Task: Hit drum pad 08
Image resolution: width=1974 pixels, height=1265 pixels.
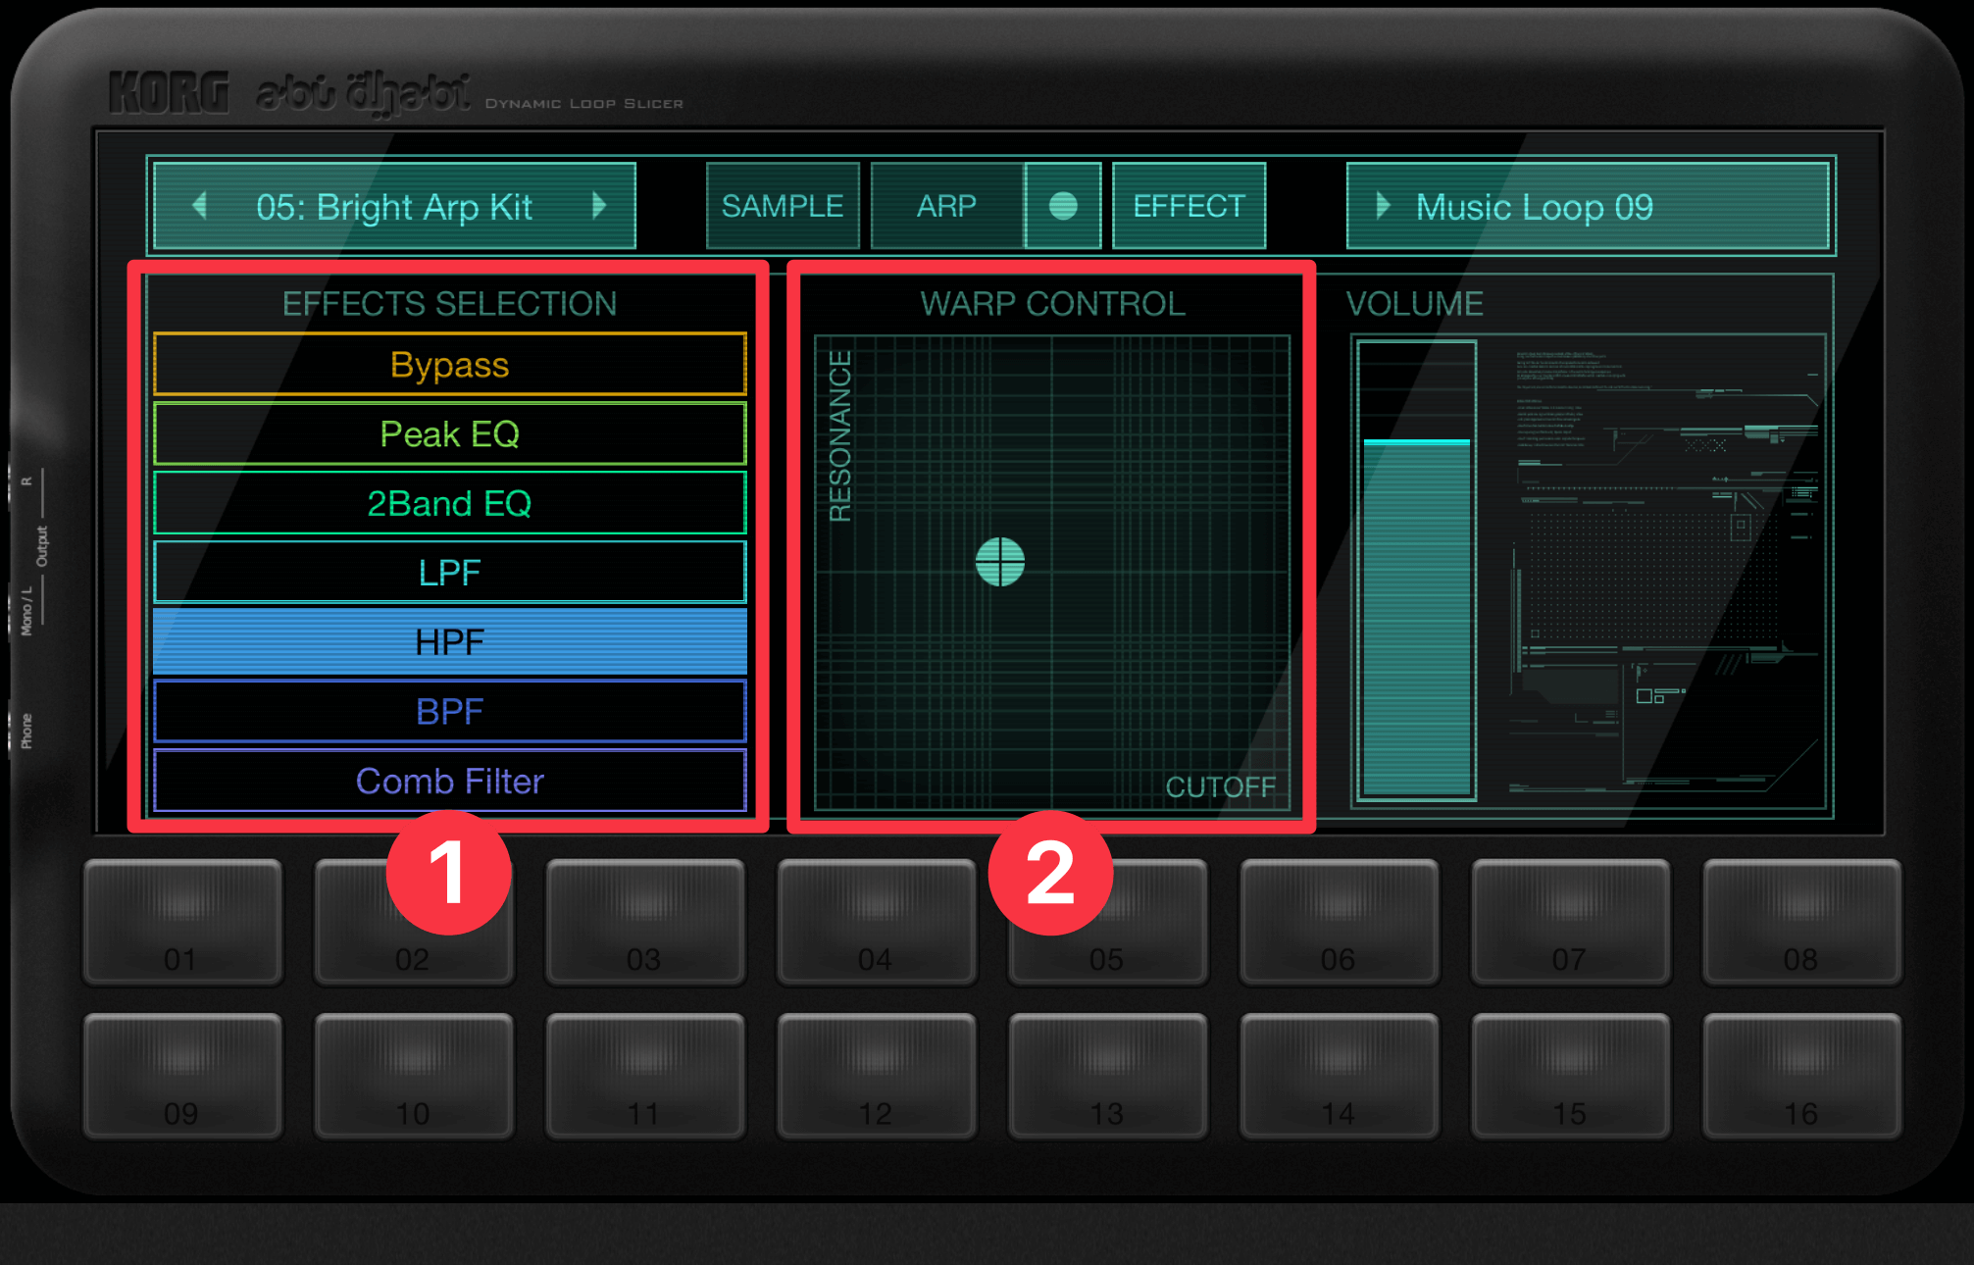Action: 1801,922
